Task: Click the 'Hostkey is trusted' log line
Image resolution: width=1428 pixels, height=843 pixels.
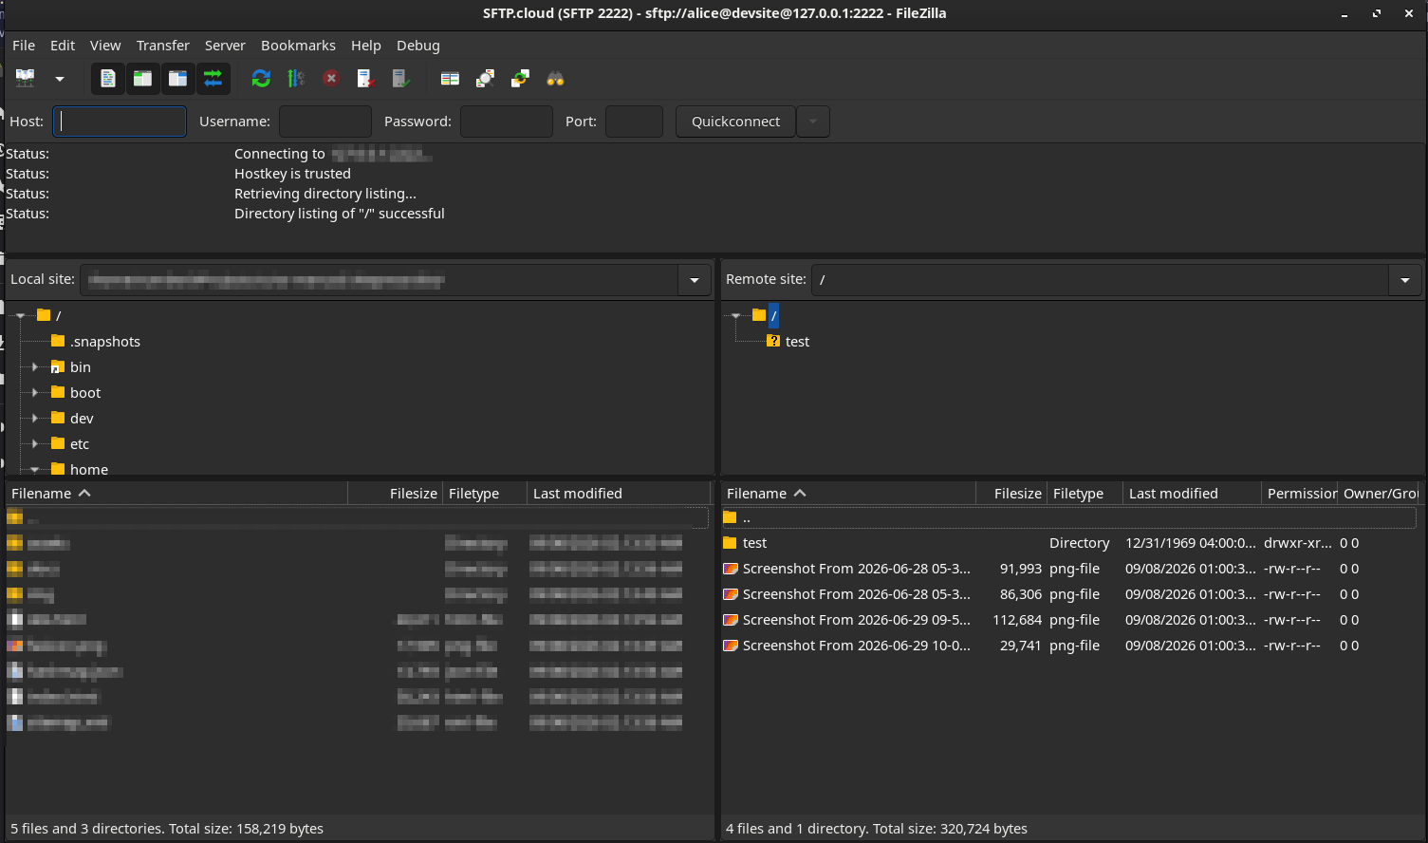Action: 292,174
